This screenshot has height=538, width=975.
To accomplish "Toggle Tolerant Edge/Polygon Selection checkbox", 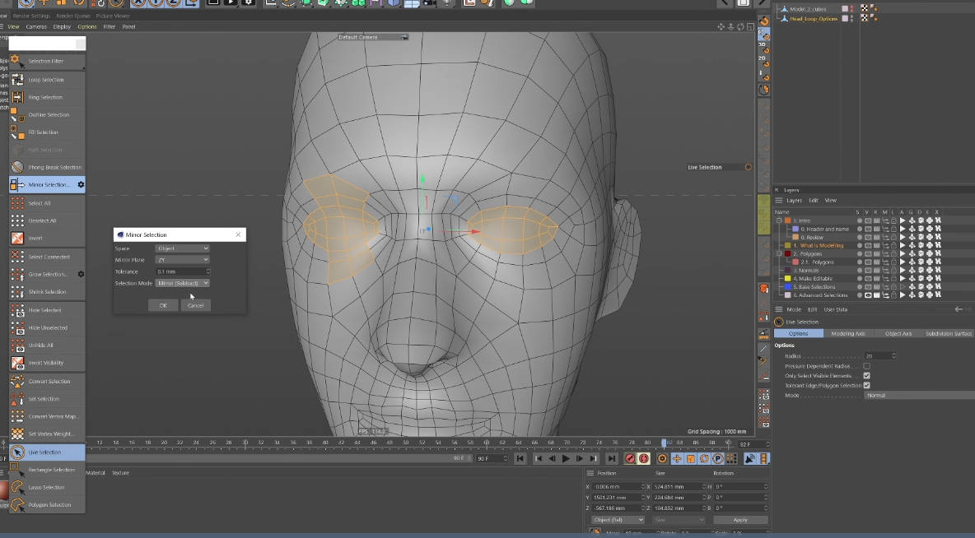I will 867,385.
